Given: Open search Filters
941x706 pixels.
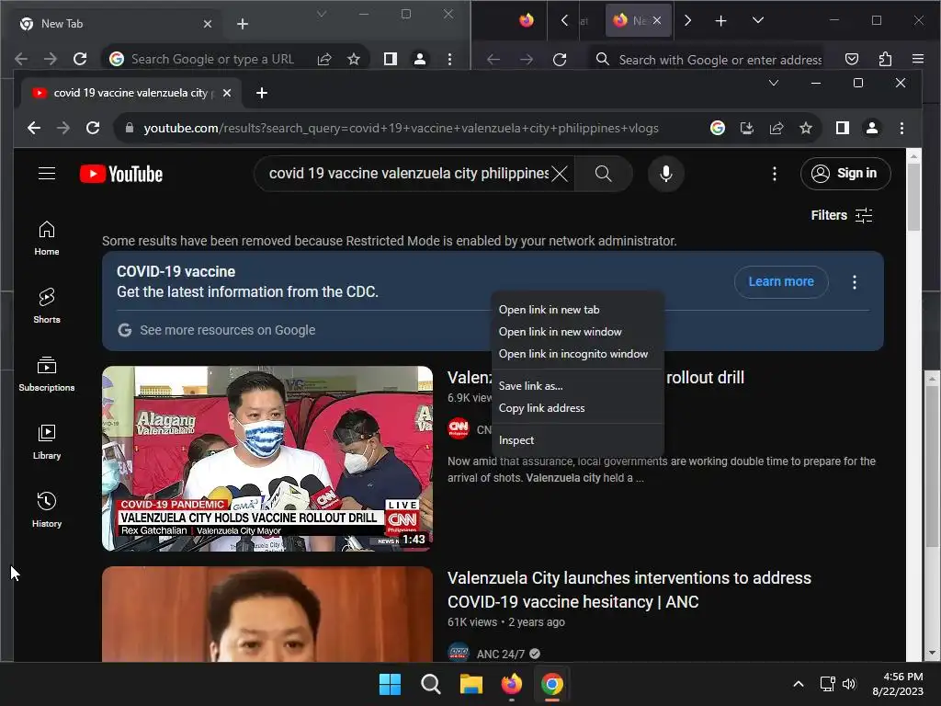Looking at the screenshot, I should [x=842, y=215].
